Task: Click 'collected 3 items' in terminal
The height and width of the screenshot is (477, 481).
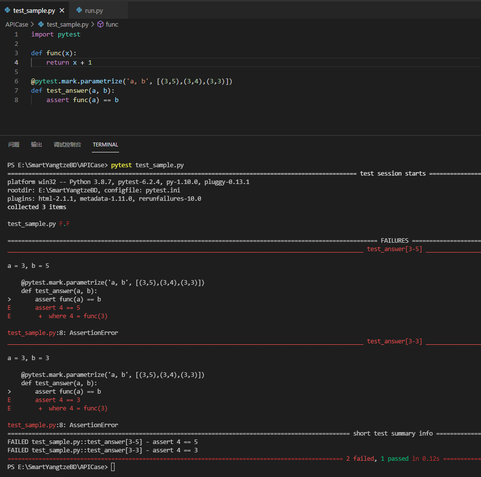Action: click(37, 207)
